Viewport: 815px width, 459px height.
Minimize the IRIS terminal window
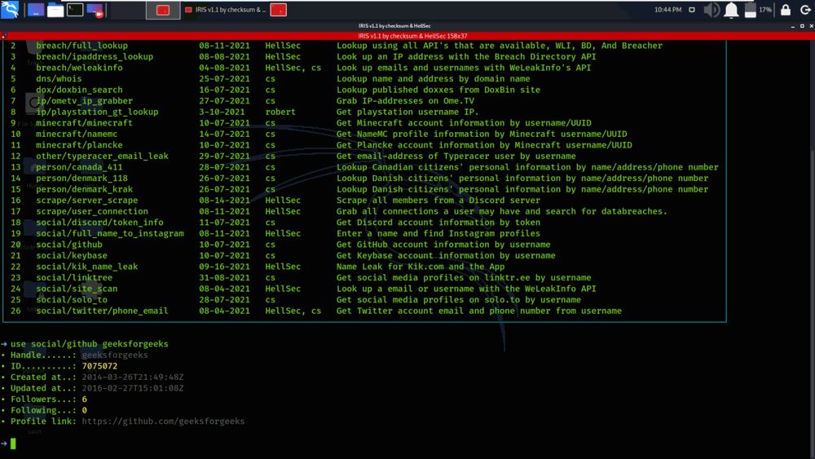point(793,26)
